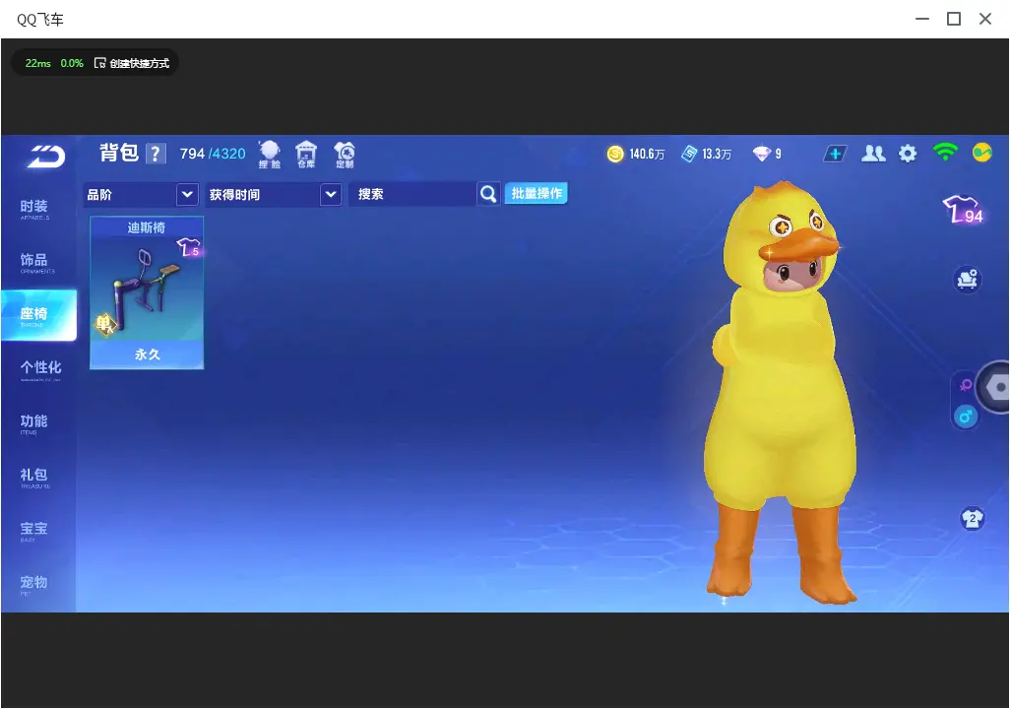Click the sofa with gear icon

(x=967, y=280)
